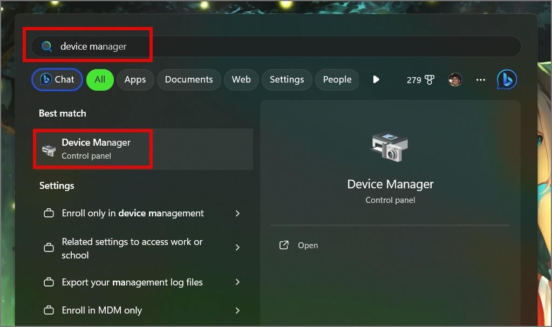This screenshot has height=327, width=552.
Task: Click briefcase icon beside 'Enroll in MDM only'
Action: tap(49, 310)
